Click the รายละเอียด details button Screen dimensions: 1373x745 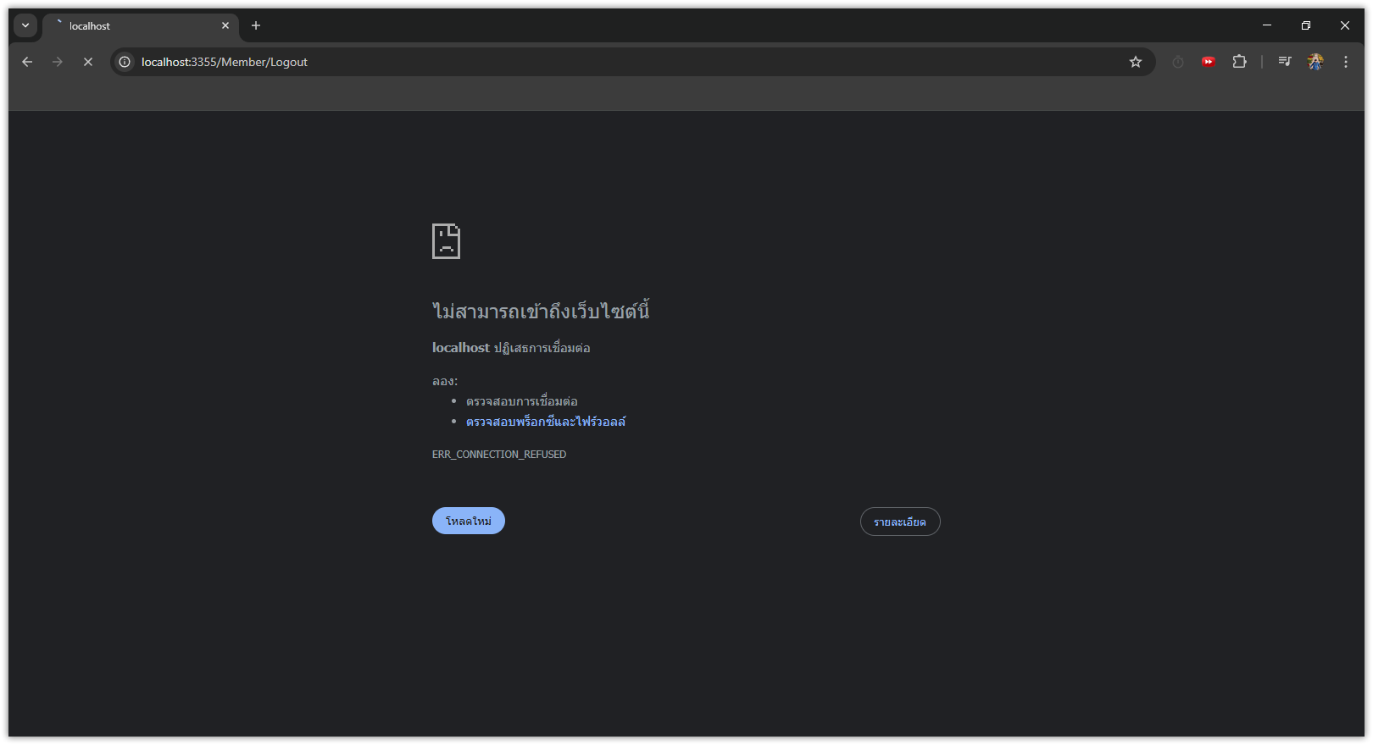pos(900,521)
